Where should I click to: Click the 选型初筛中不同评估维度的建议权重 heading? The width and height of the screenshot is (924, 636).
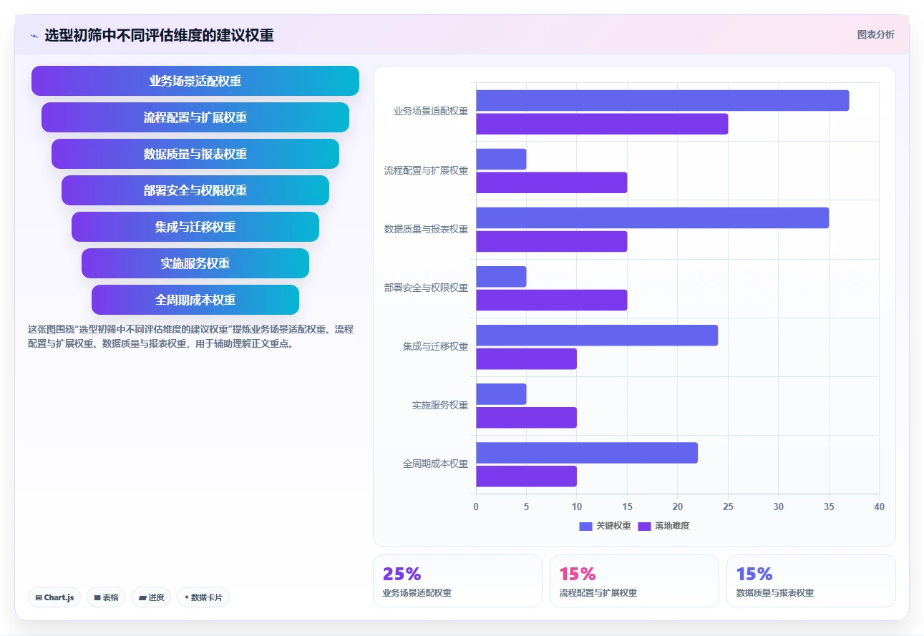point(159,35)
